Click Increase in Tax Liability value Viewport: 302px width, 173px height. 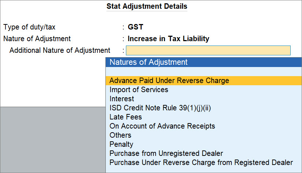(x=168, y=39)
